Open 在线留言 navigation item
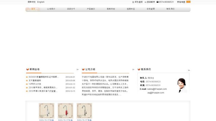Viewport: 216px width, 121px height. 151,9
